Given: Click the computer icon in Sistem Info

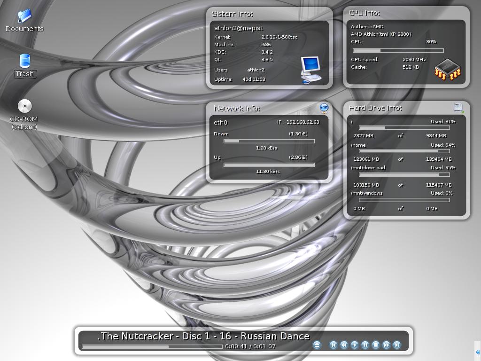Looking at the screenshot, I should [311, 70].
